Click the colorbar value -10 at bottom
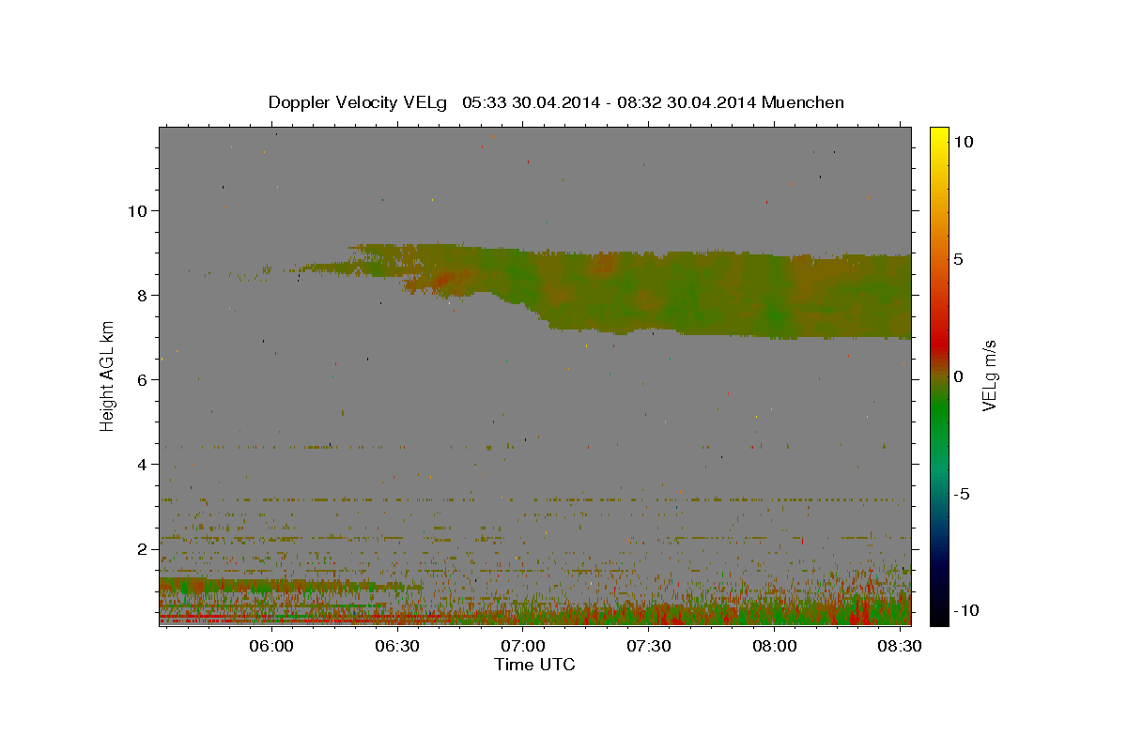Viewport: 1127px width, 751px height. coord(967,611)
